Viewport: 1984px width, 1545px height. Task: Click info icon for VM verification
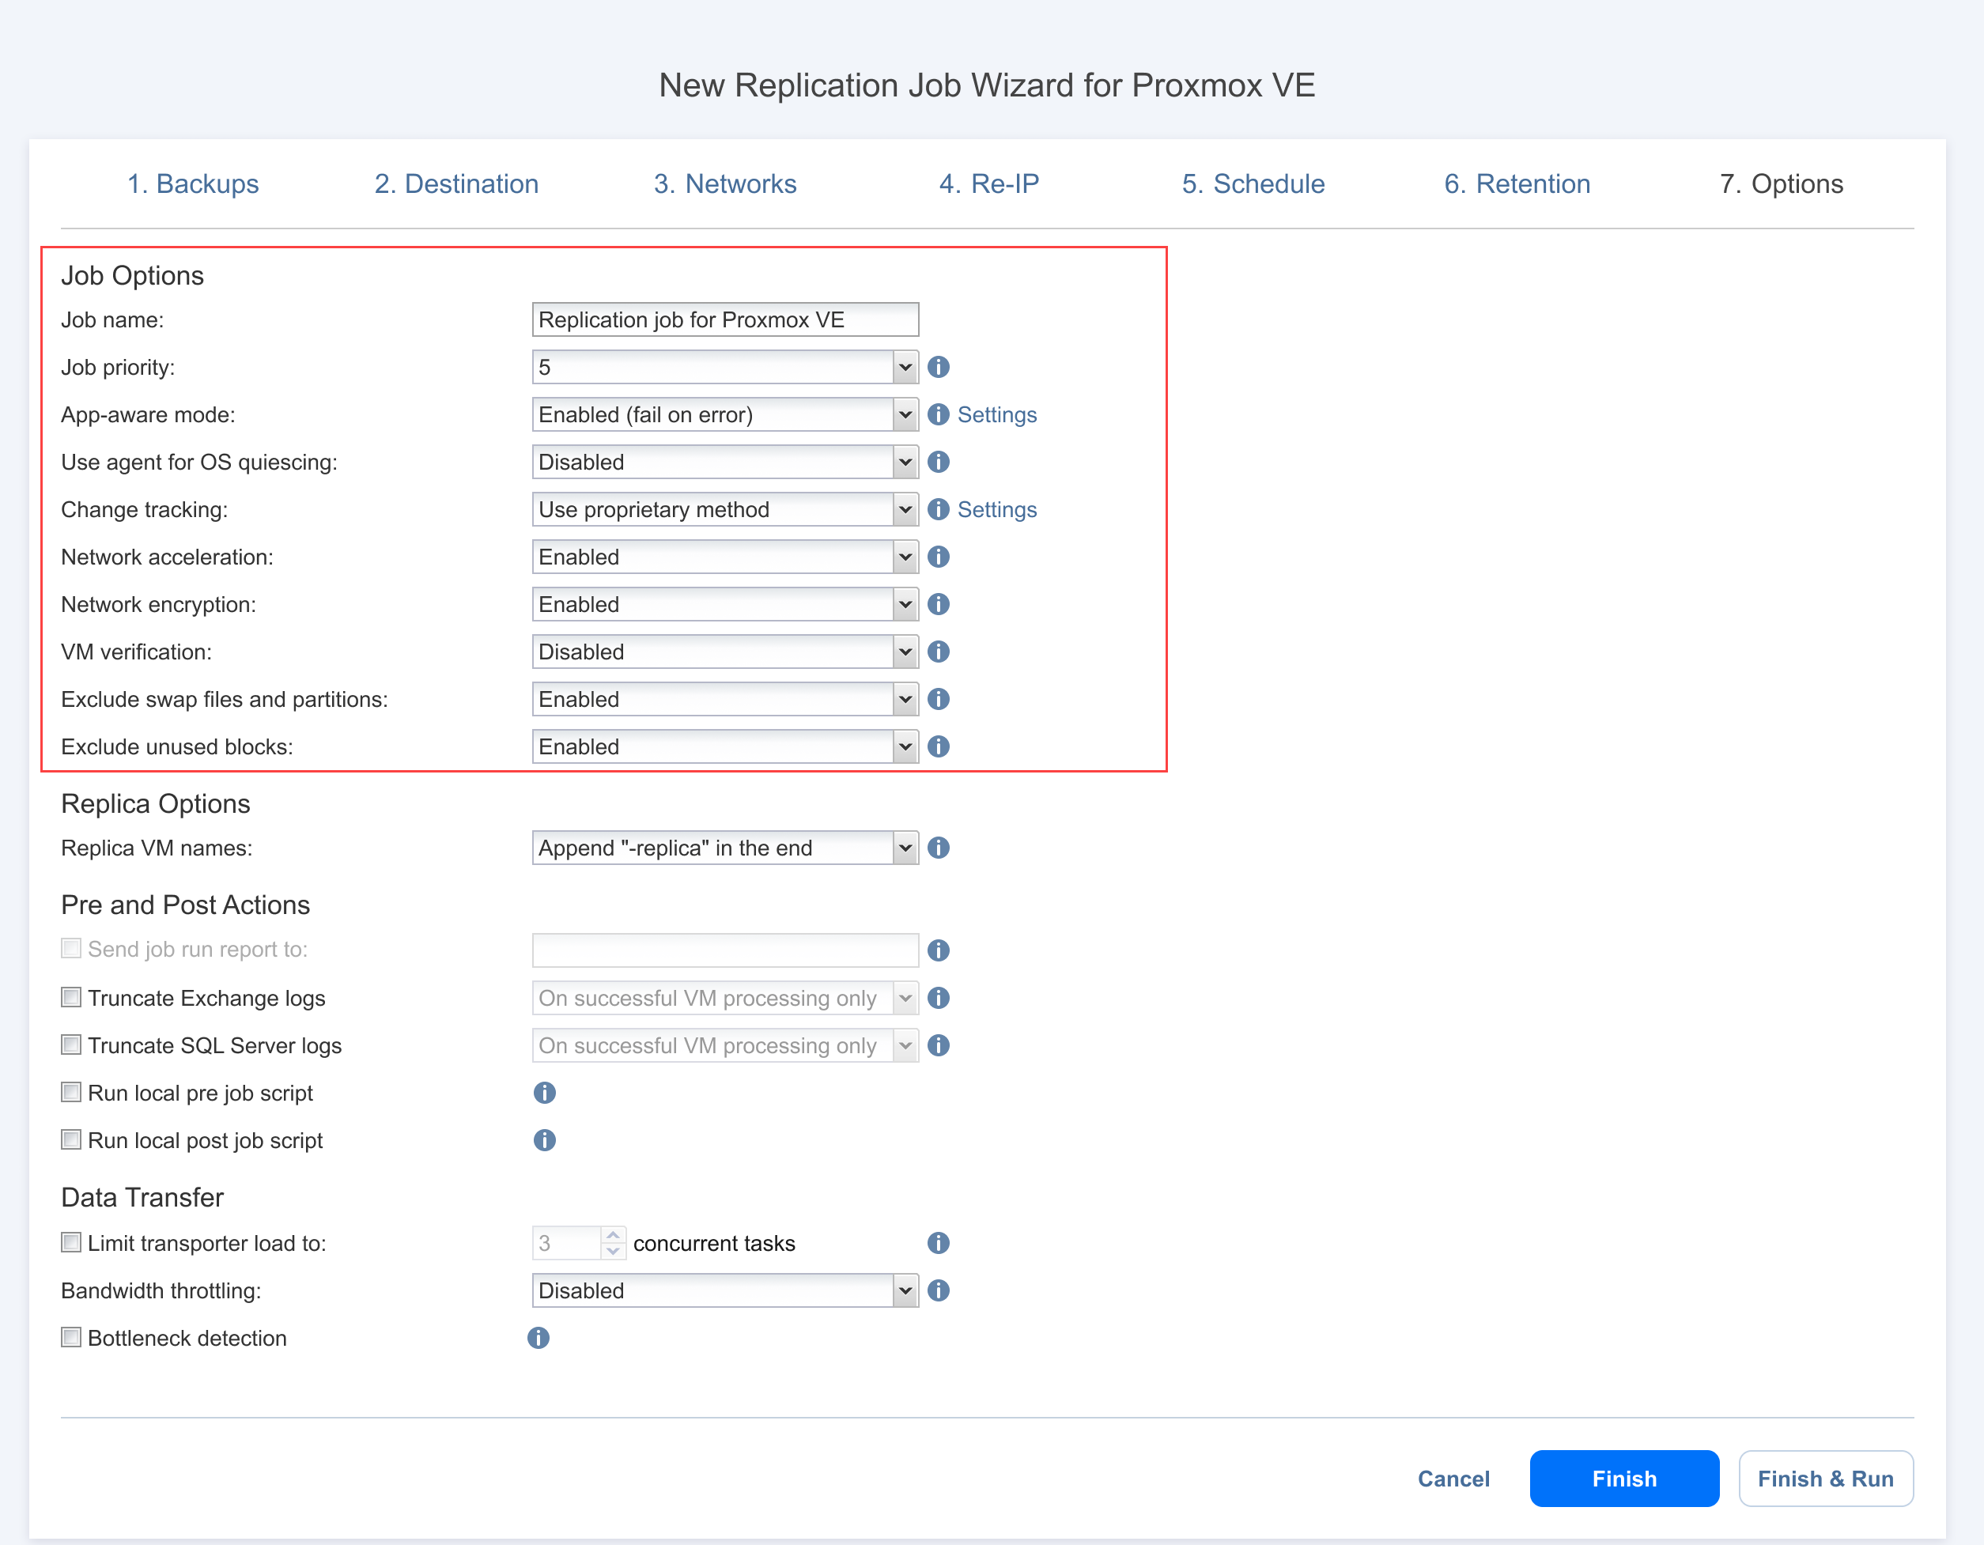point(939,652)
